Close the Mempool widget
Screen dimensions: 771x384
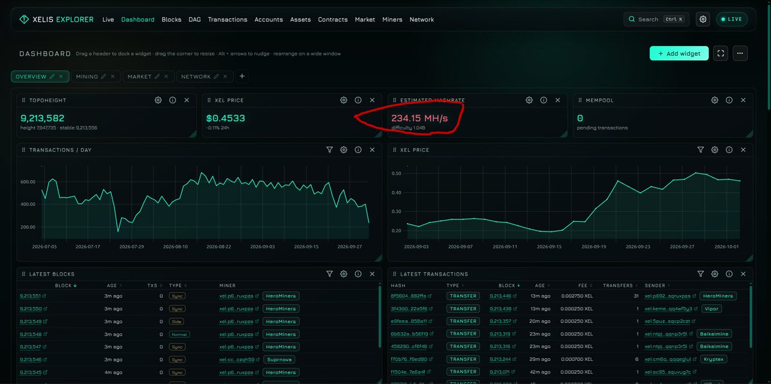[743, 101]
